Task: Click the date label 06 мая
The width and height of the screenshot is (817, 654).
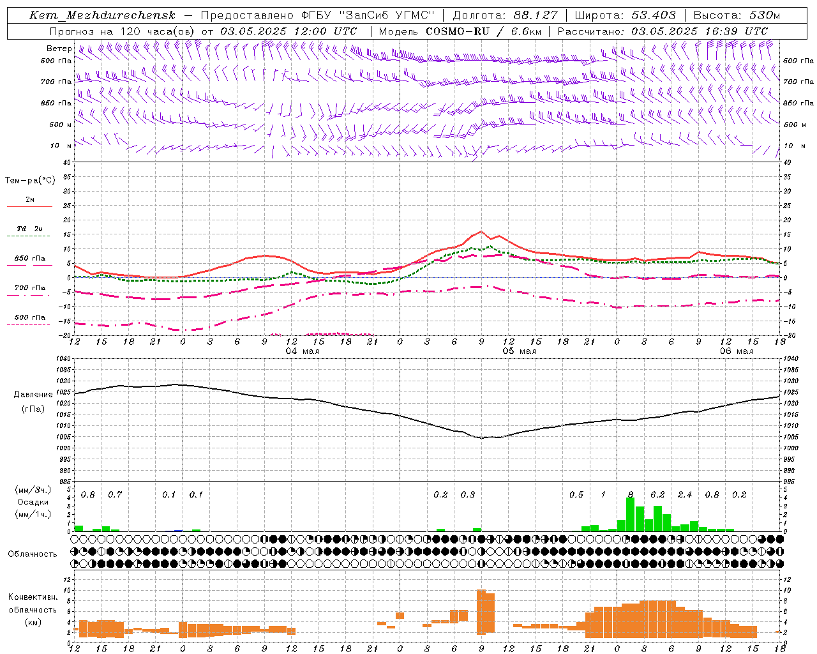Action: 737,351
